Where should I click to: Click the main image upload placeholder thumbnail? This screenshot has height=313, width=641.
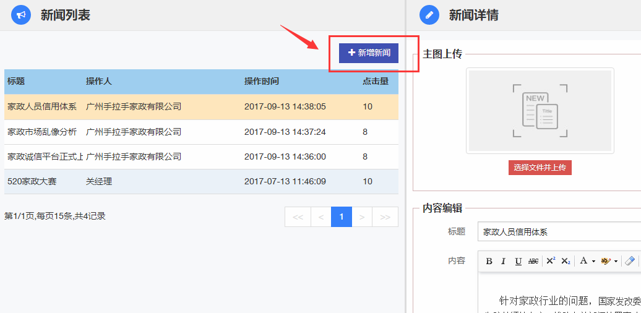[540, 111]
